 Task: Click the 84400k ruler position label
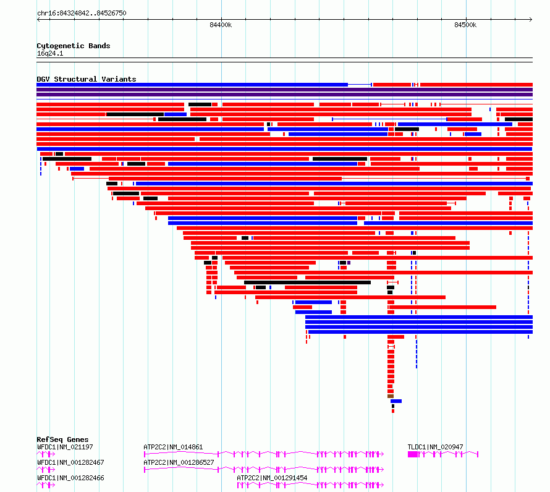[x=221, y=25]
